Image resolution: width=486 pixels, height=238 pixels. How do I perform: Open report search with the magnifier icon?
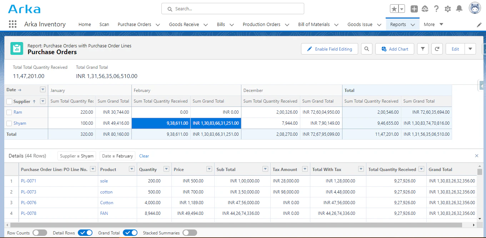[366, 48]
